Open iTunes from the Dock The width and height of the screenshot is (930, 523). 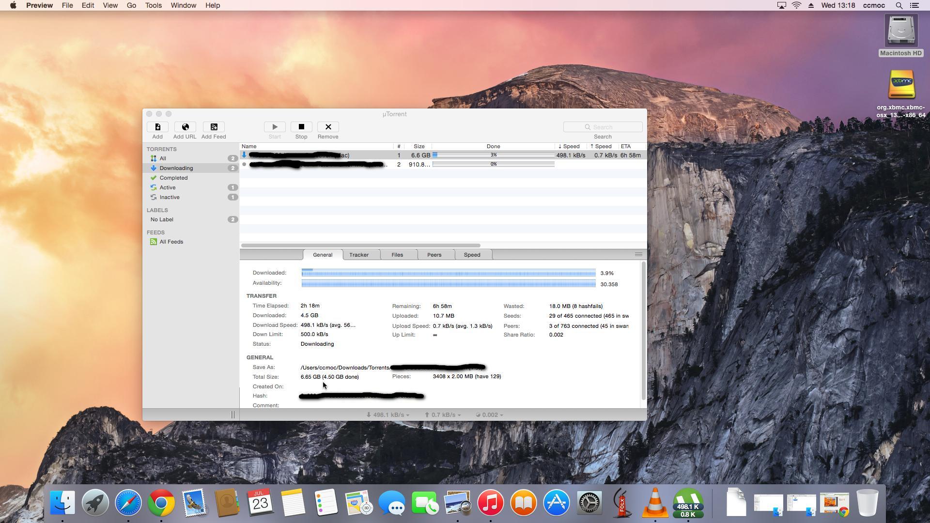click(x=491, y=503)
